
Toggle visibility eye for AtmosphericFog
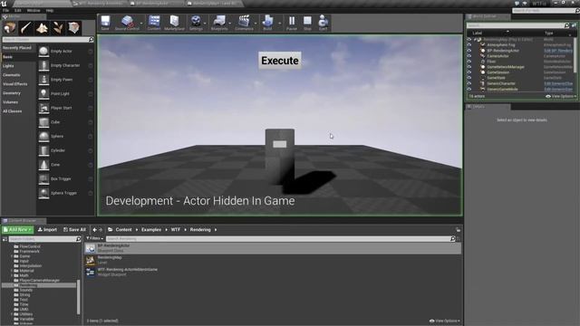(x=469, y=44)
